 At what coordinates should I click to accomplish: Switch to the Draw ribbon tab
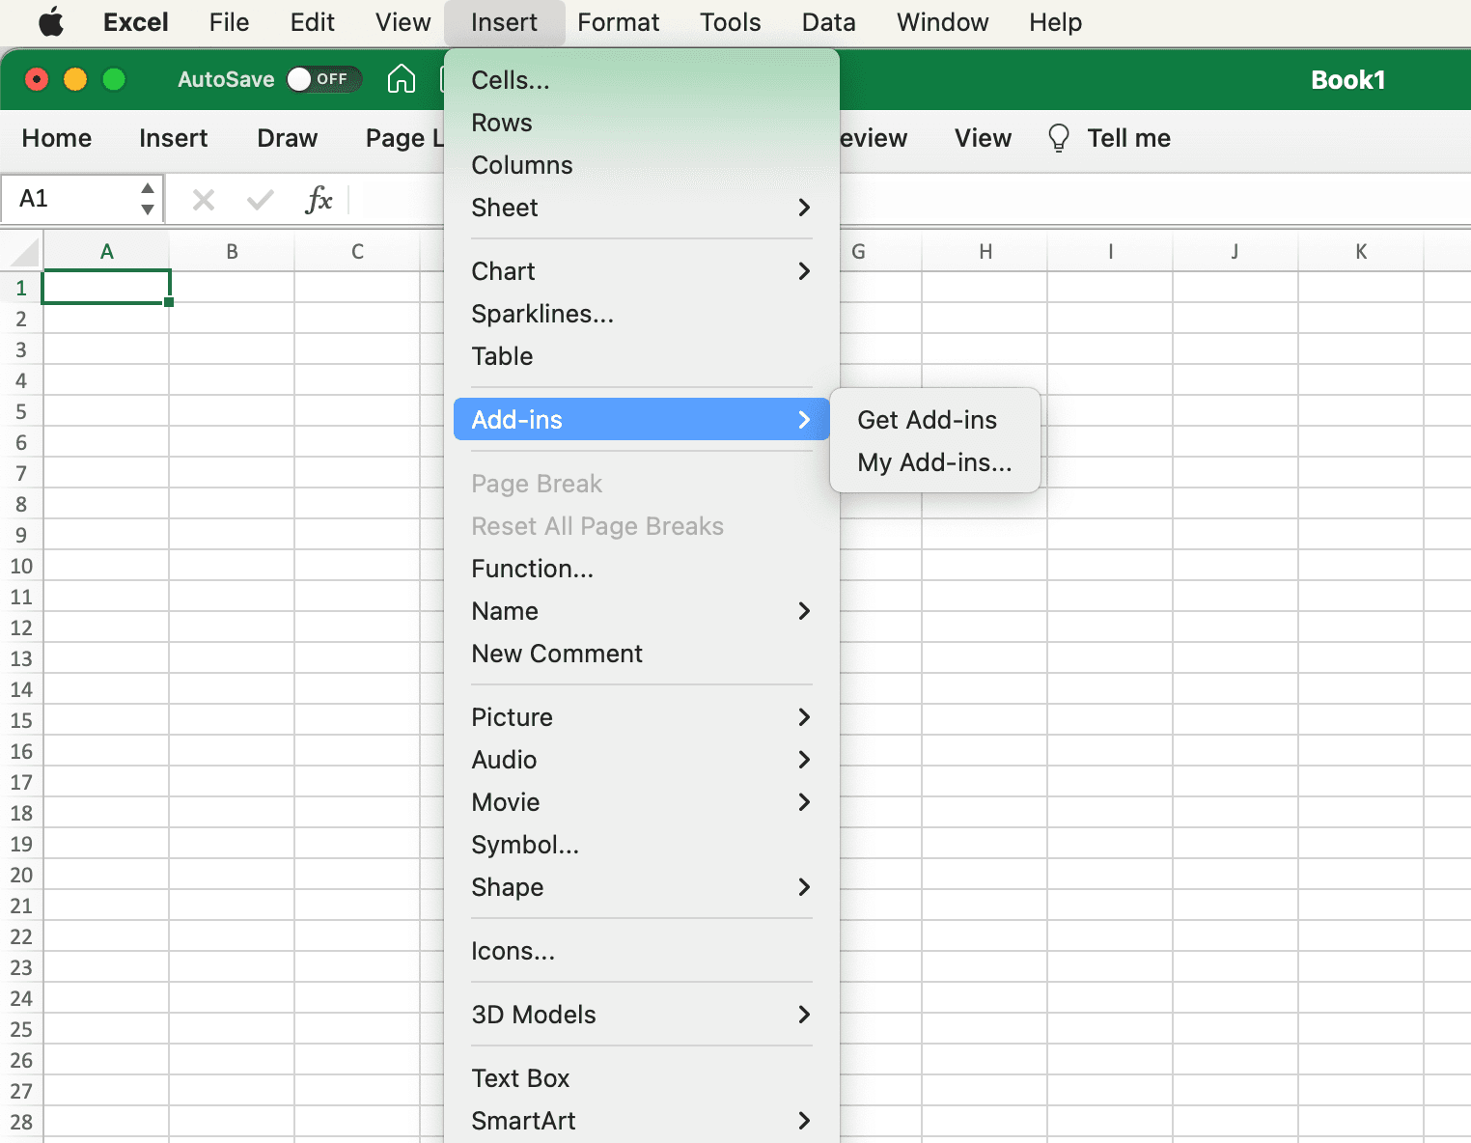(x=288, y=138)
